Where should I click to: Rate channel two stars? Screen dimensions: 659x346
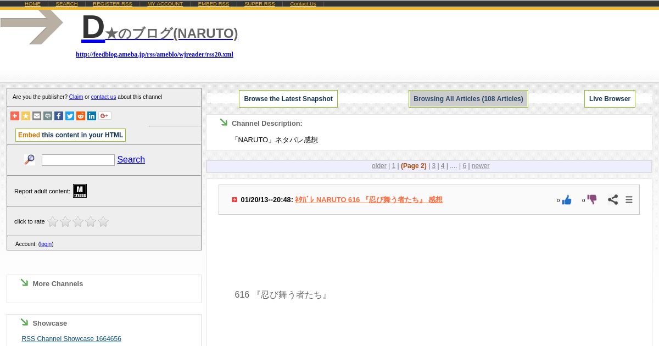click(65, 222)
